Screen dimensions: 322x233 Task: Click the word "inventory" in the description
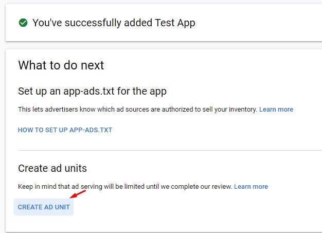click(x=242, y=110)
